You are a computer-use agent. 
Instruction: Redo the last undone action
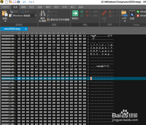[x=30, y=2]
